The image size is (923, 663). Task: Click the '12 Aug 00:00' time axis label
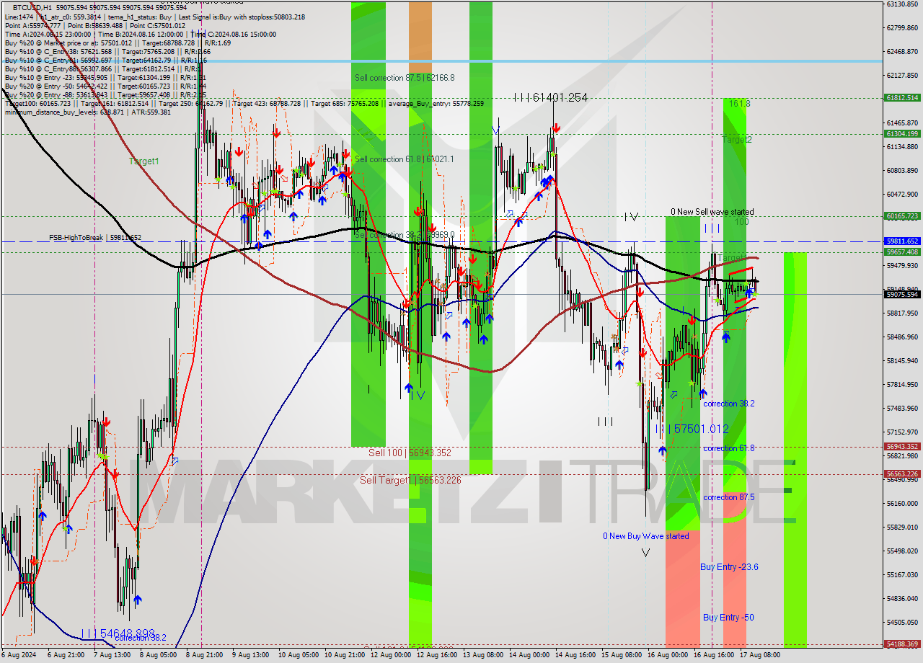pos(391,655)
